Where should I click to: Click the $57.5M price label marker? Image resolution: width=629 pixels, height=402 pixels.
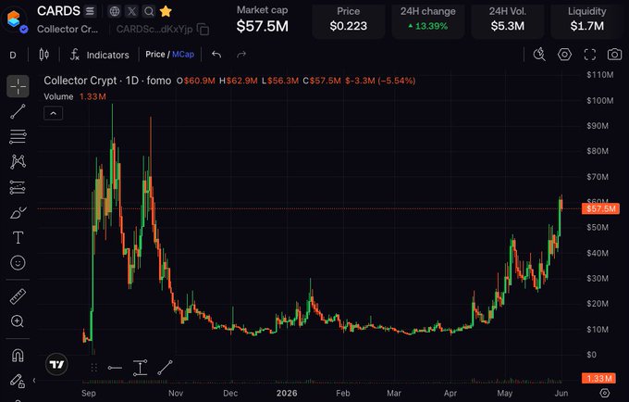(x=600, y=208)
